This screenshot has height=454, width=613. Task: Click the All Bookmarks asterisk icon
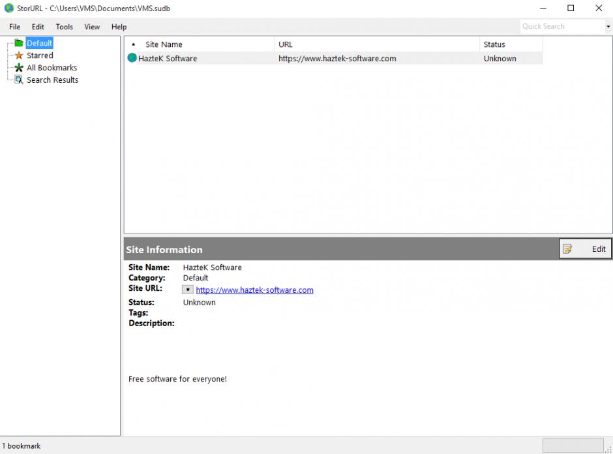pyautogui.click(x=19, y=68)
